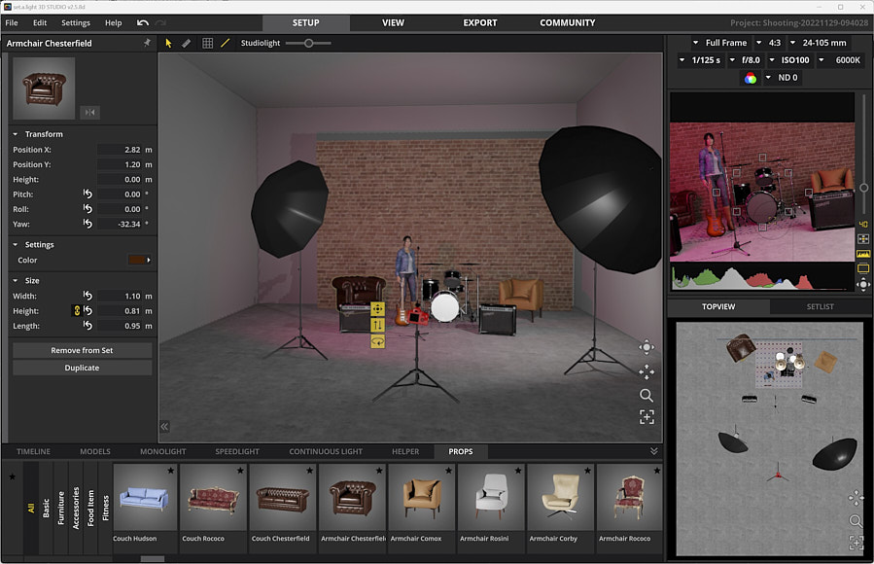Activate the ruler measurement tool
Screen dimensions: 874x564
(x=187, y=43)
